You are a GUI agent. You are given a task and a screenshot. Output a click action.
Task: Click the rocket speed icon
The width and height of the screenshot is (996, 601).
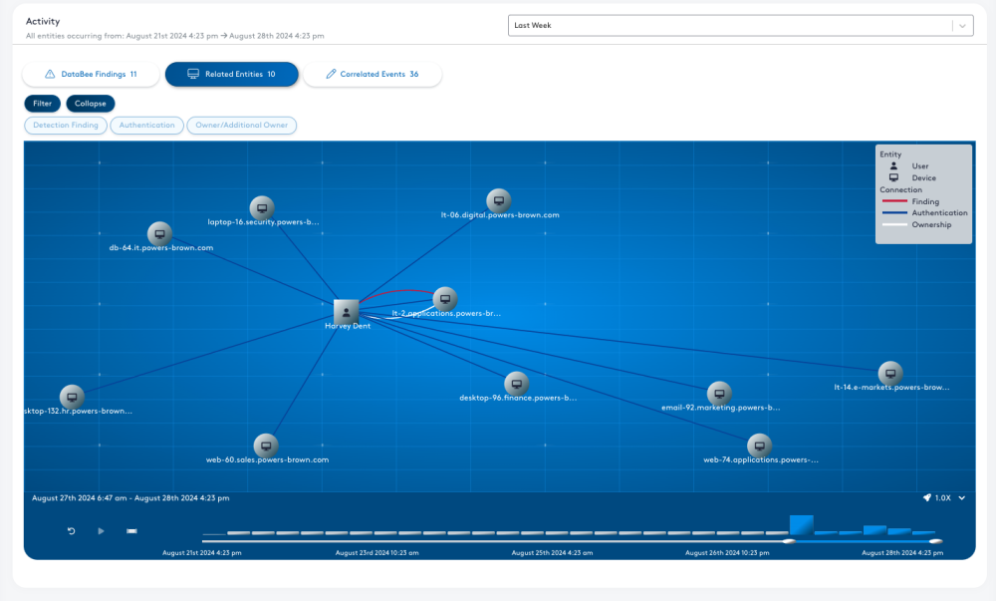point(926,498)
